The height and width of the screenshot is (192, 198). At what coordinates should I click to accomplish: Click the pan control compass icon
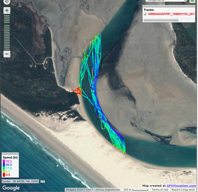point(7,2)
